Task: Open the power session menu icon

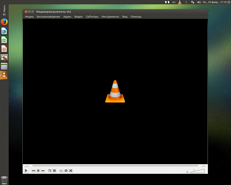Action: [229, 2]
